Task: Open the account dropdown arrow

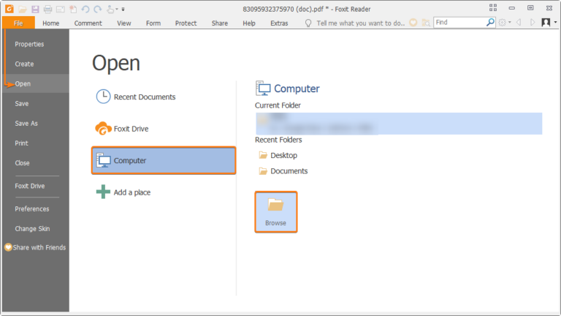Action: coord(555,23)
